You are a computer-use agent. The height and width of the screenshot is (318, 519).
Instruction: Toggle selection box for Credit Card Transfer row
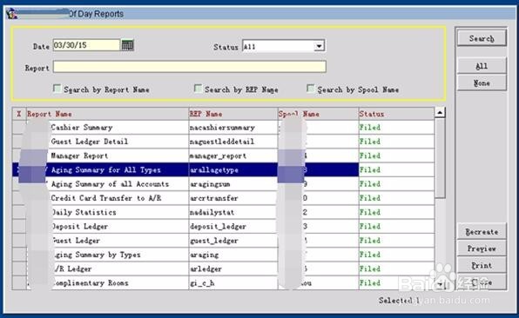click(x=19, y=198)
